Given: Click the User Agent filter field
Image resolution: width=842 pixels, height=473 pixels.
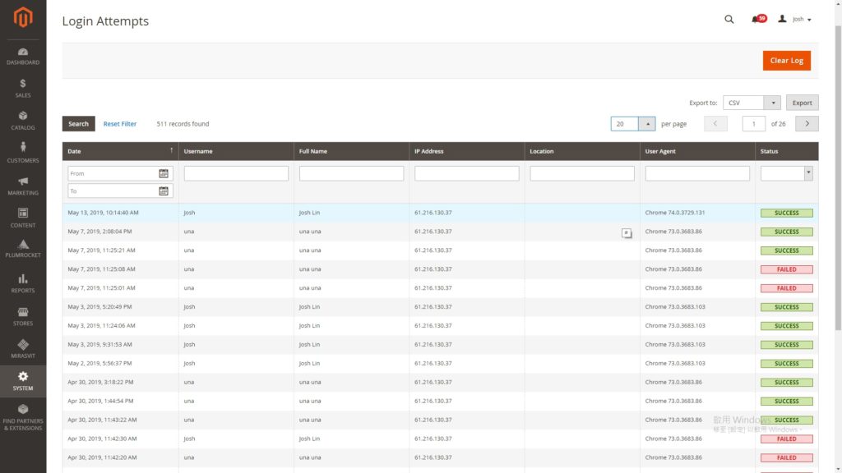Looking at the screenshot, I should 697,173.
